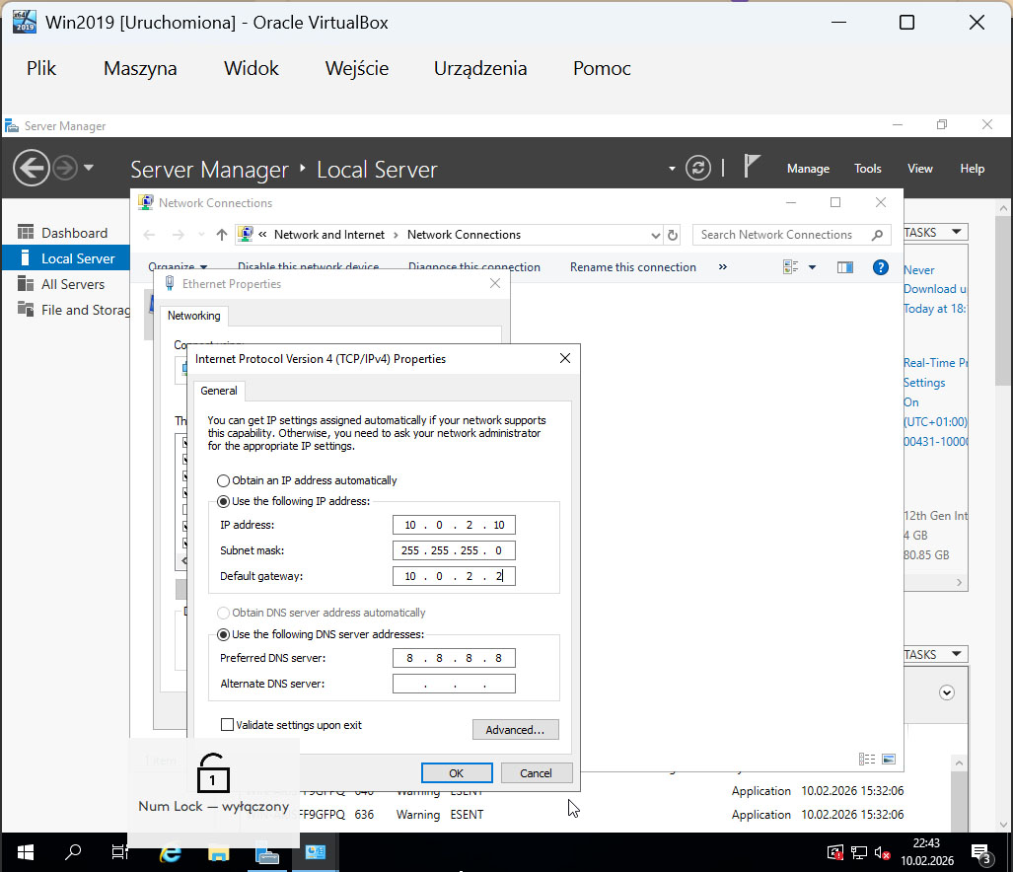Expand the address bar history dropdown
Screen dimensions: 1013x872
coord(656,236)
